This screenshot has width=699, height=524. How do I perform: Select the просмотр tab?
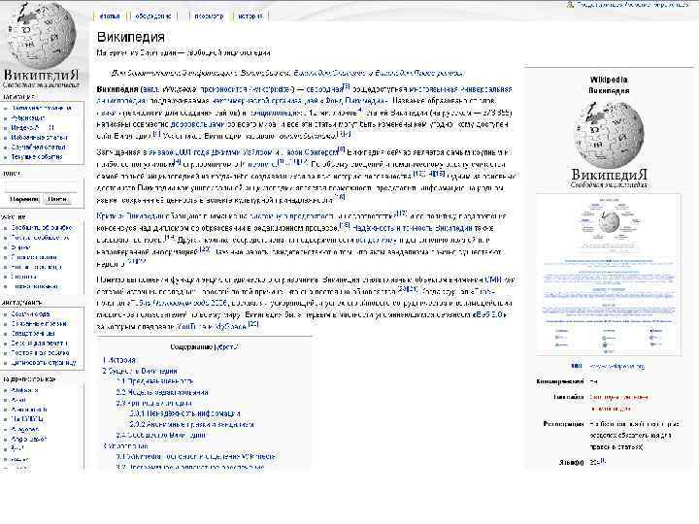click(209, 16)
